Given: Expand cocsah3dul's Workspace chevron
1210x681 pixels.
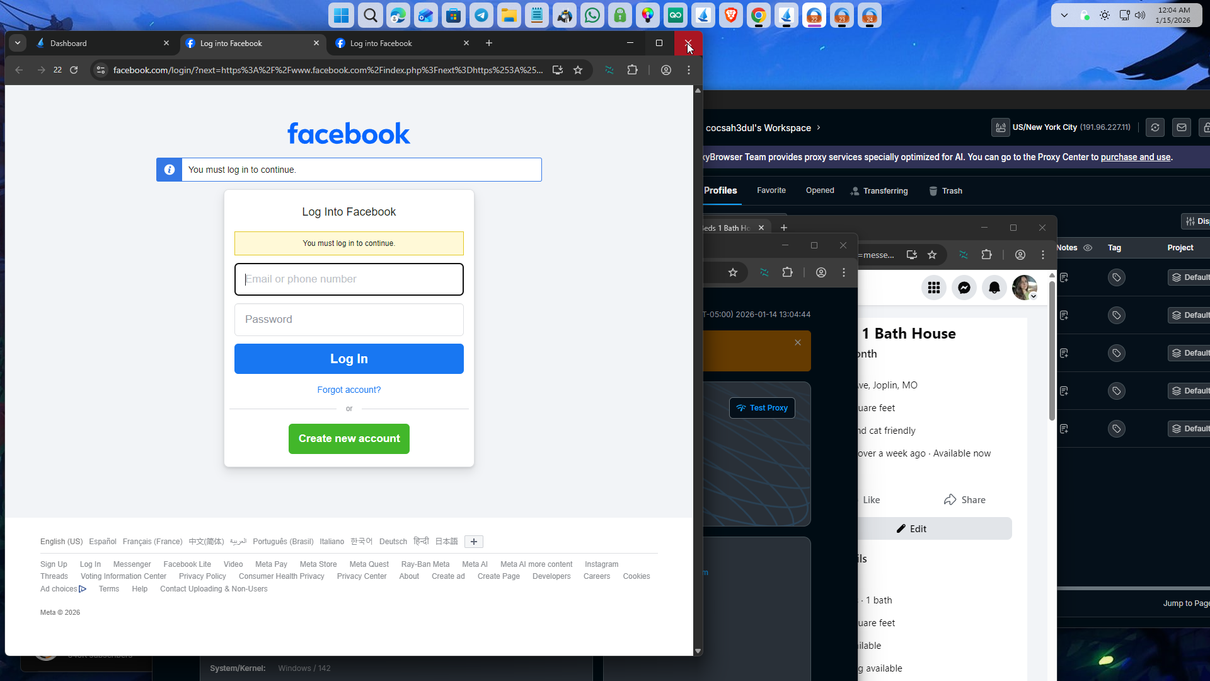Looking at the screenshot, I should tap(819, 127).
